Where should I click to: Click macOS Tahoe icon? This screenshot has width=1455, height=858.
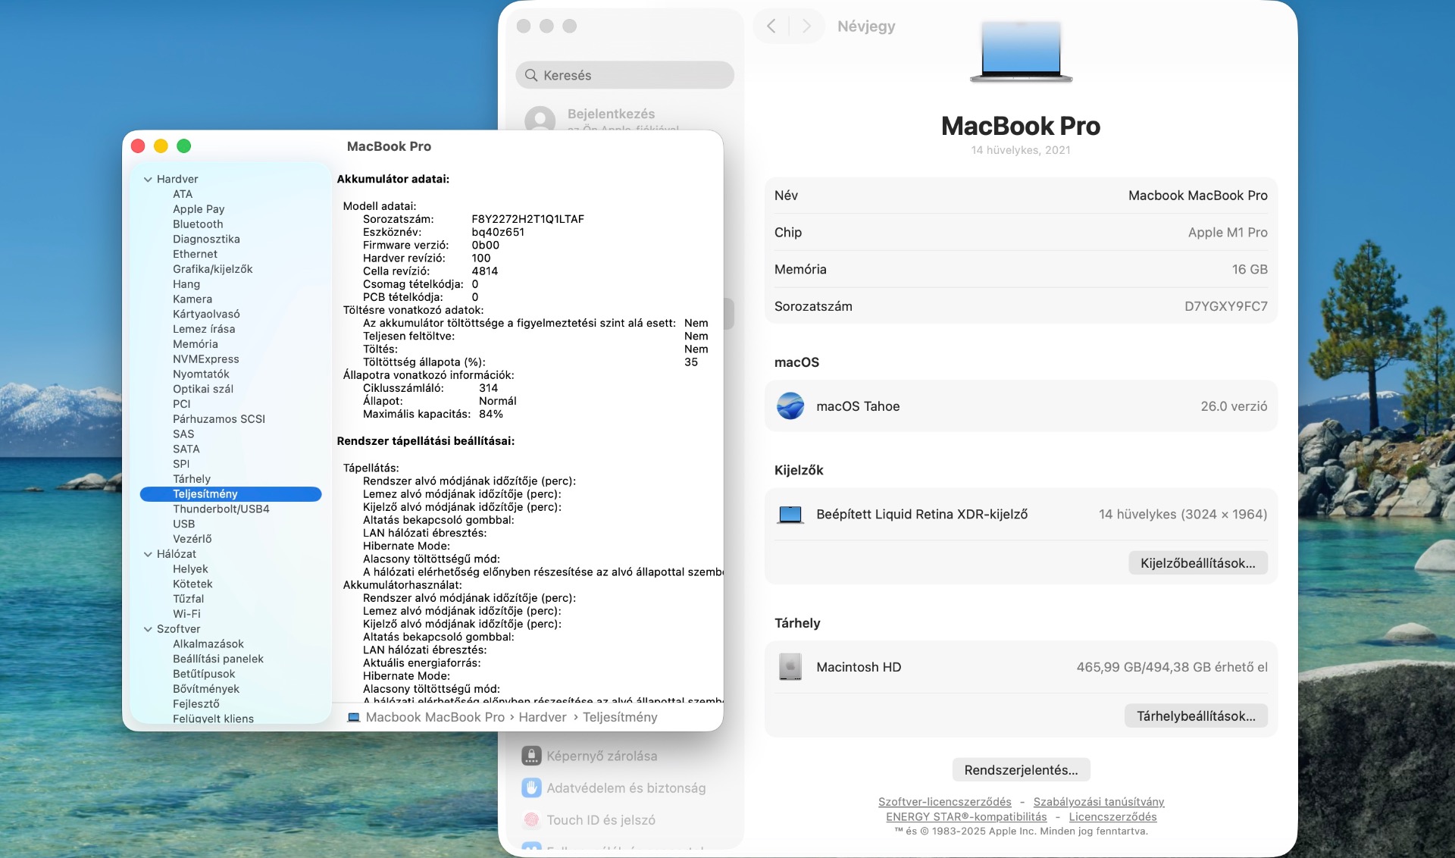click(x=790, y=406)
